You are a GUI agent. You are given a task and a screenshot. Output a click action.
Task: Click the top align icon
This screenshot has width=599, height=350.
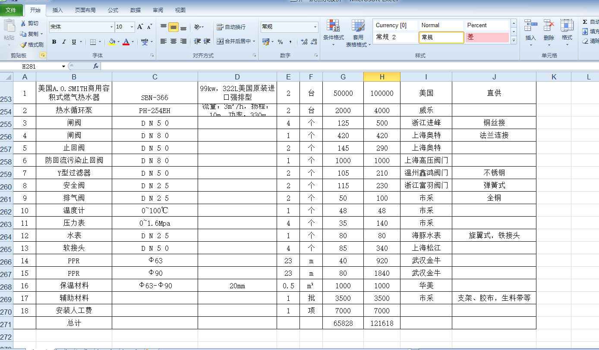coord(164,27)
